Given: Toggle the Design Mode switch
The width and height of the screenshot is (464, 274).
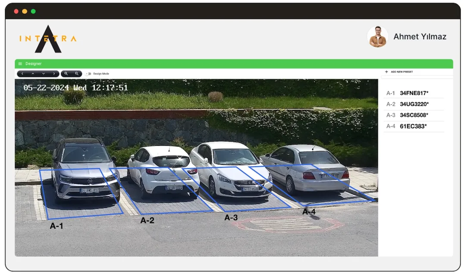Looking at the screenshot, I should pyautogui.click(x=88, y=74).
